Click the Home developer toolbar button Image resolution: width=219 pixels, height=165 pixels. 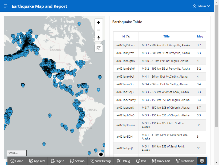tap(17, 161)
